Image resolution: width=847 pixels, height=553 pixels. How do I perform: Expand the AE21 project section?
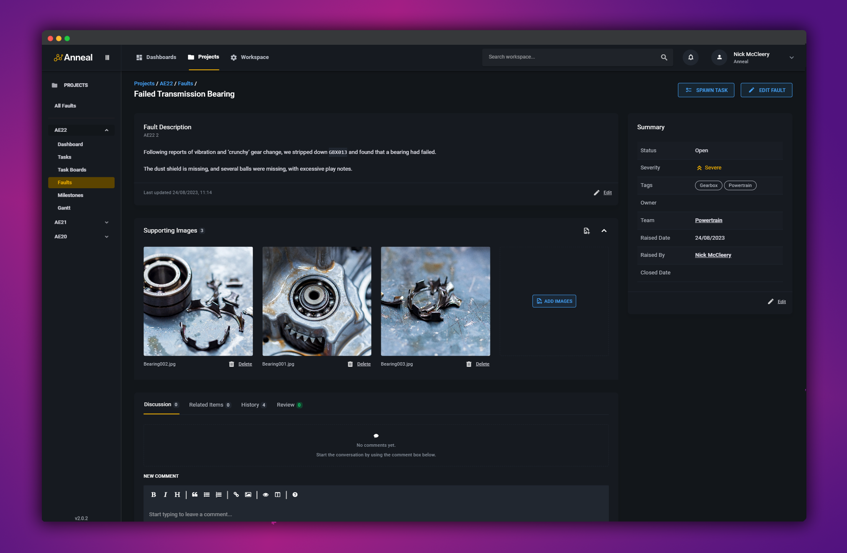(107, 223)
